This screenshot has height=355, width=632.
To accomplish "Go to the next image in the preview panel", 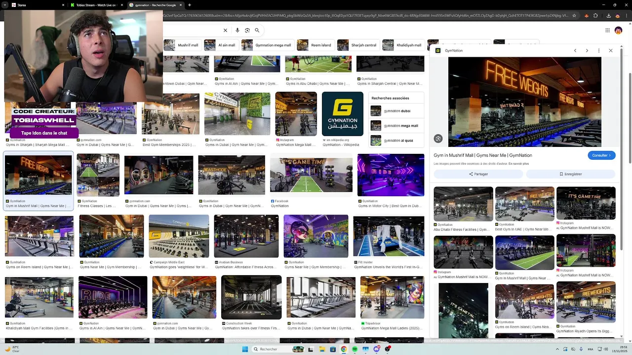I will (x=587, y=50).
